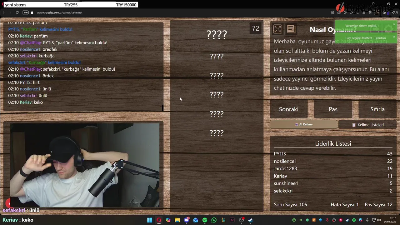Open Copilot from the taskbar
The image size is (400, 225).
click(x=168, y=220)
